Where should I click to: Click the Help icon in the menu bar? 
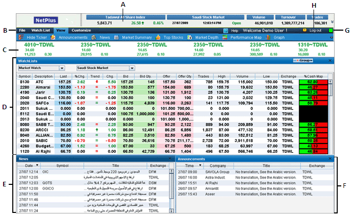(227, 31)
